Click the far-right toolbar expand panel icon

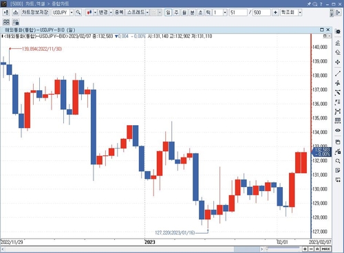(338, 12)
